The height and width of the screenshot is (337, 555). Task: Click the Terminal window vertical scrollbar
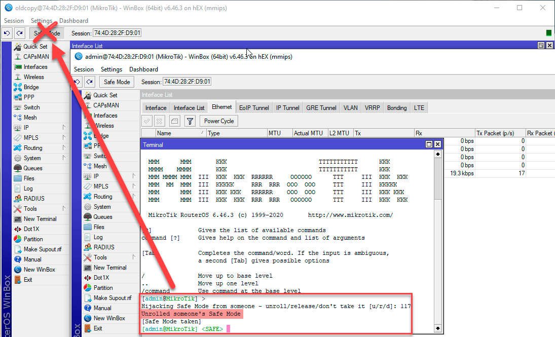438,228
